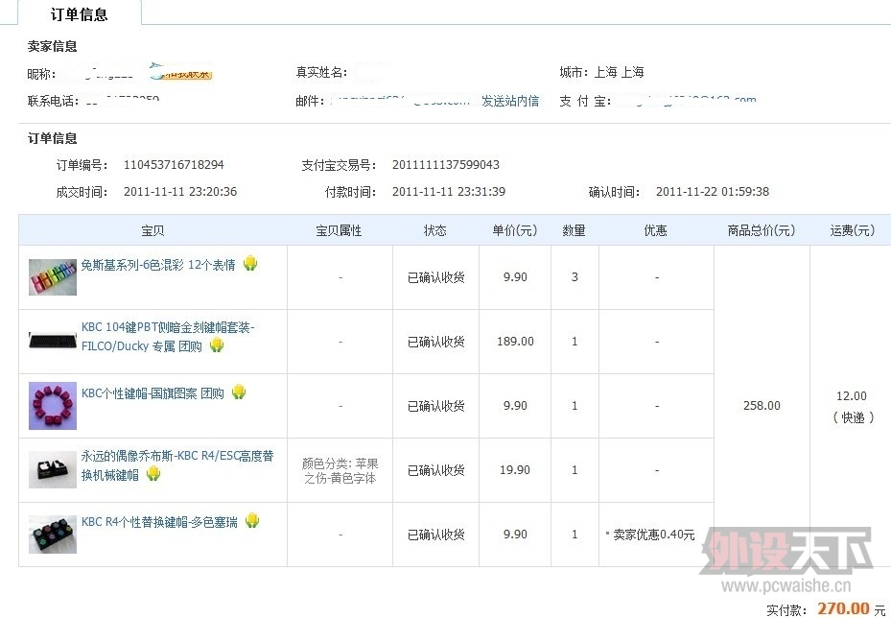This screenshot has width=891, height=618.
Task: Click the shipping fee 12.00
Action: pyautogui.click(x=852, y=395)
